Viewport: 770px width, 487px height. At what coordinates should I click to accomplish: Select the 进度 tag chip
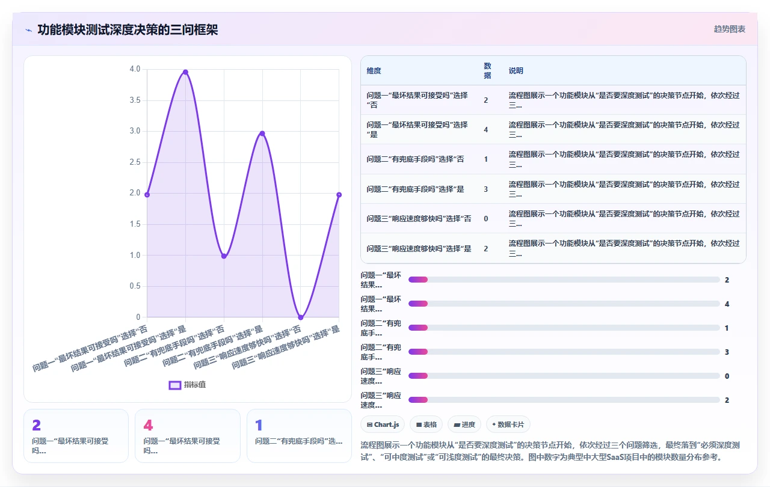464,424
